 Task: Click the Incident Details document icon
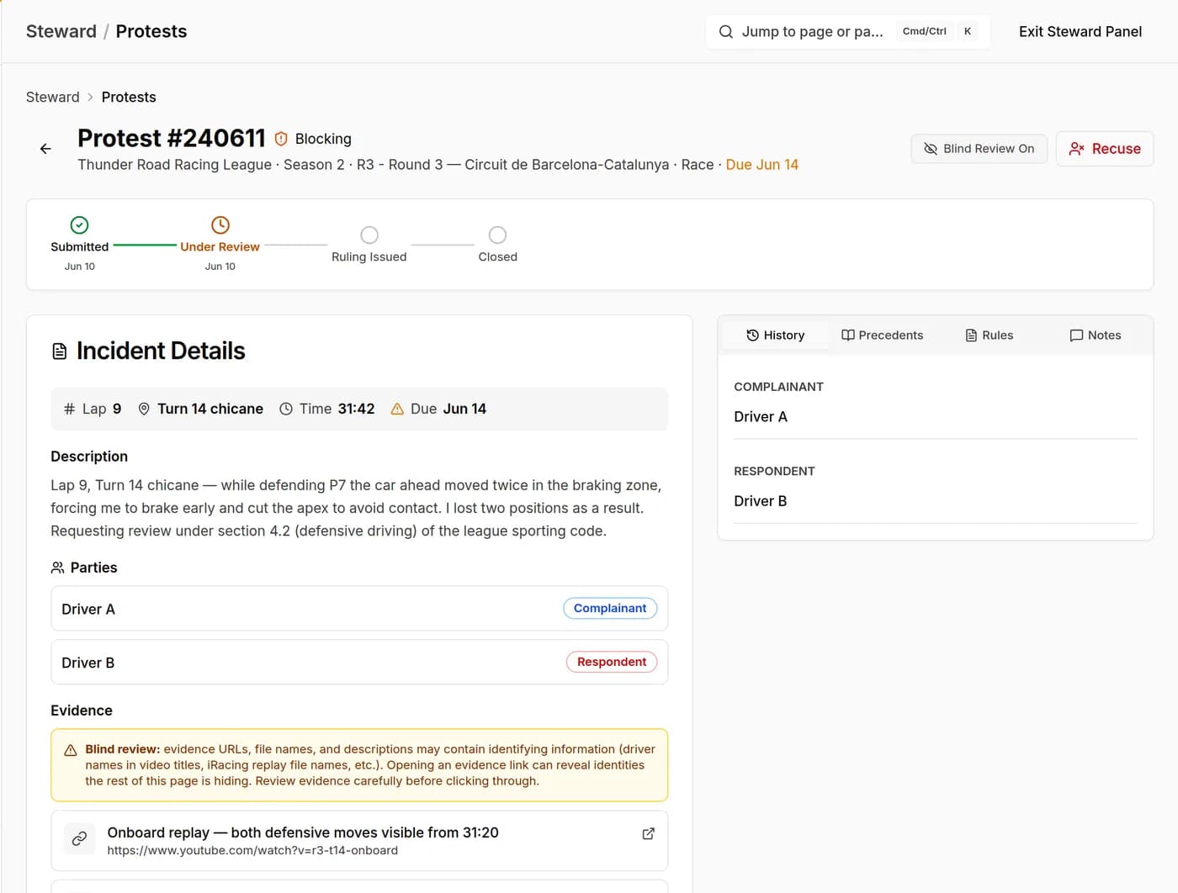click(x=60, y=351)
